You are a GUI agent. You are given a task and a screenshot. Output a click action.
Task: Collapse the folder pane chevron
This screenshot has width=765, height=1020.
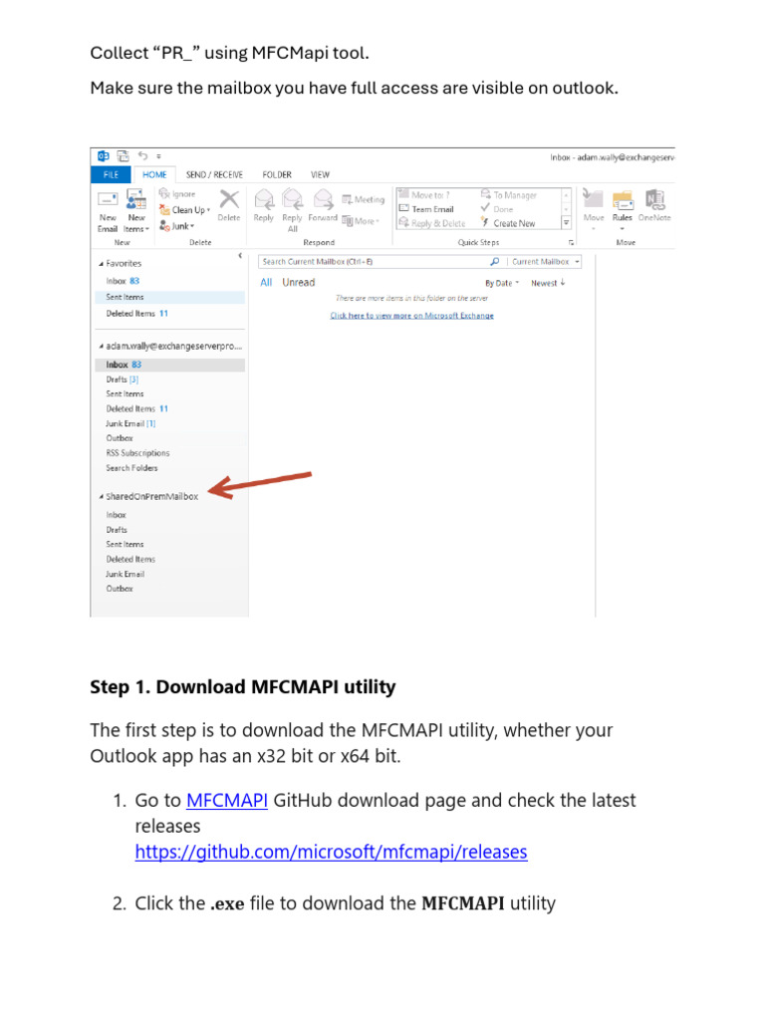(x=240, y=256)
